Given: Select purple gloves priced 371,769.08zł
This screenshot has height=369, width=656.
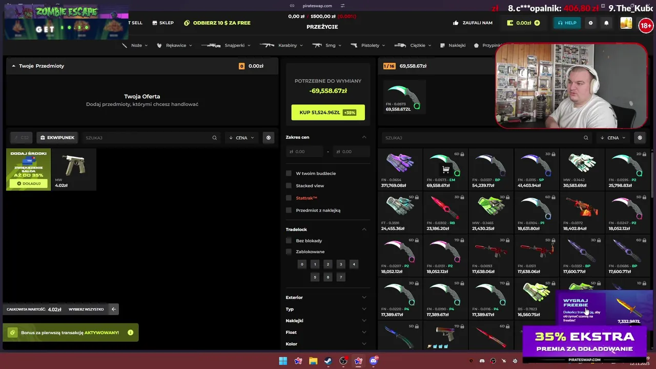Looking at the screenshot, I should [400, 169].
